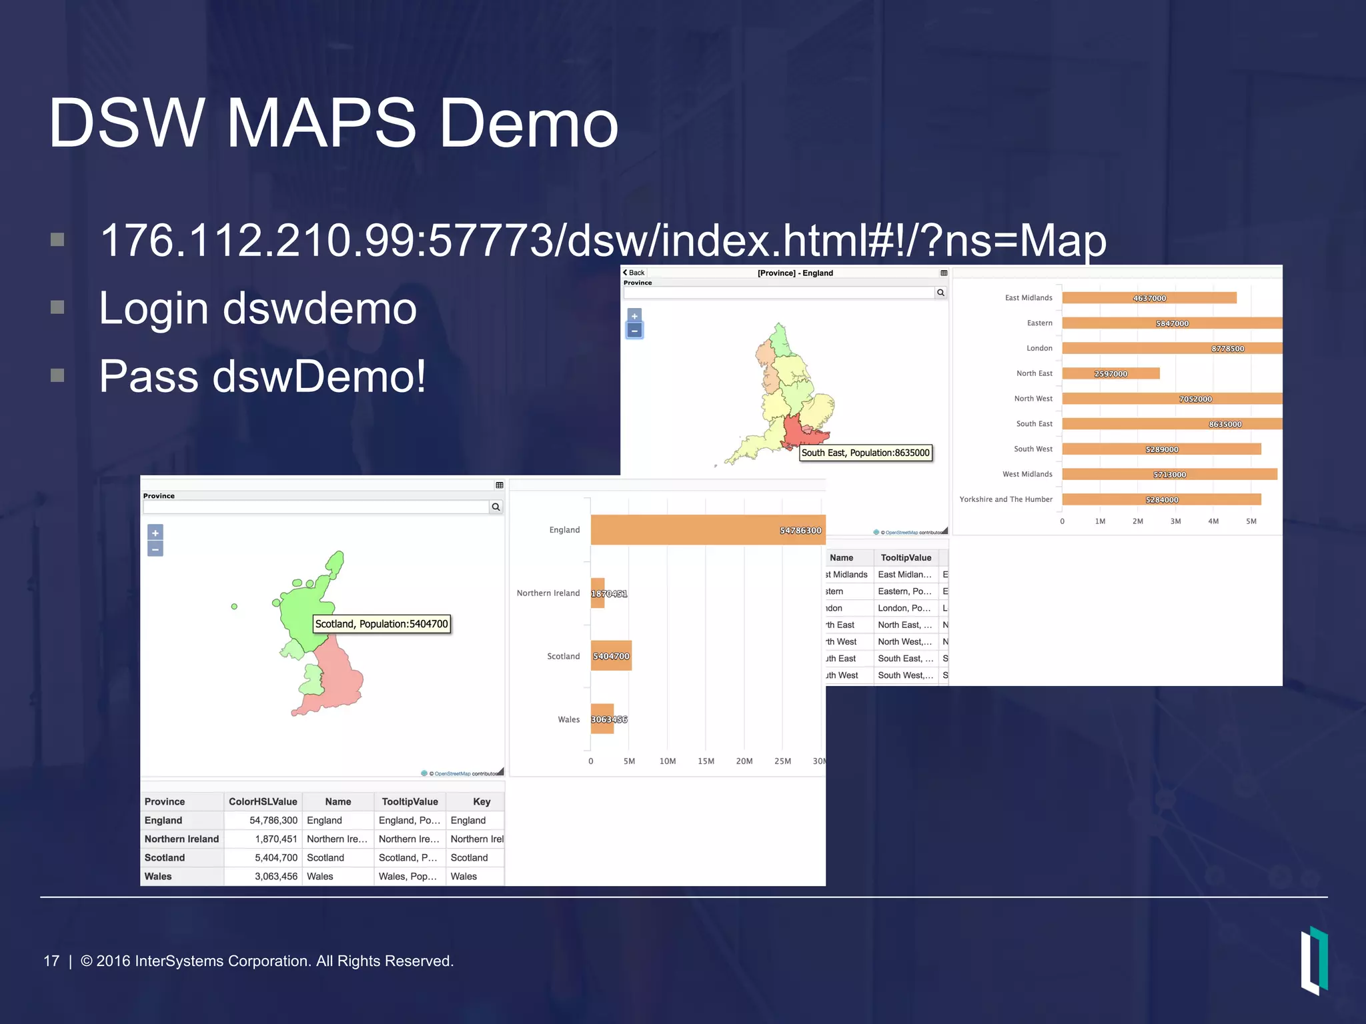Viewport: 1366px width, 1024px height.
Task: Click InterSystems logo at slide corner
Action: tap(1314, 960)
